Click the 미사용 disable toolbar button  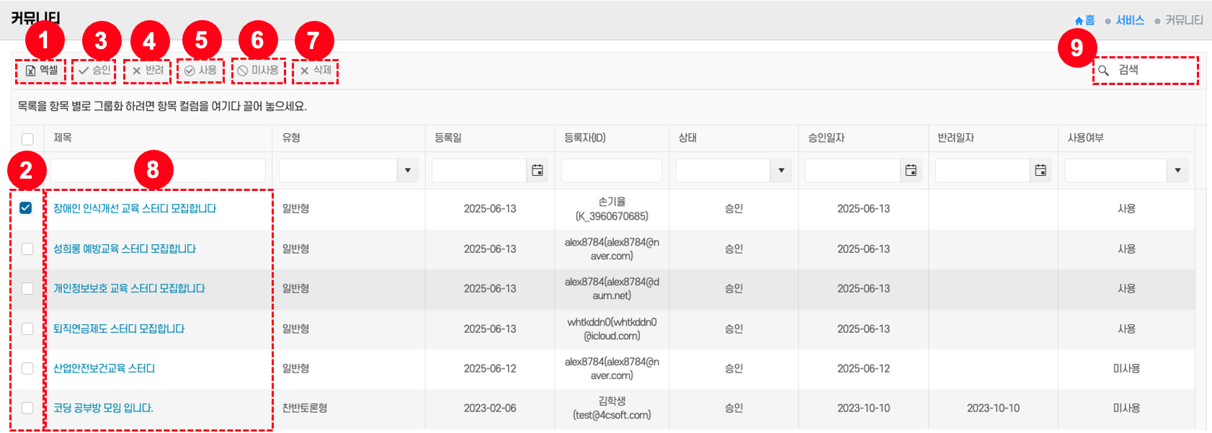tap(258, 71)
